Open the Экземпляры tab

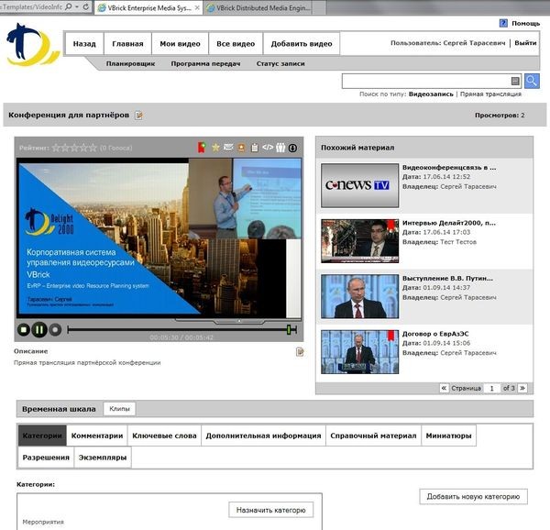click(103, 458)
